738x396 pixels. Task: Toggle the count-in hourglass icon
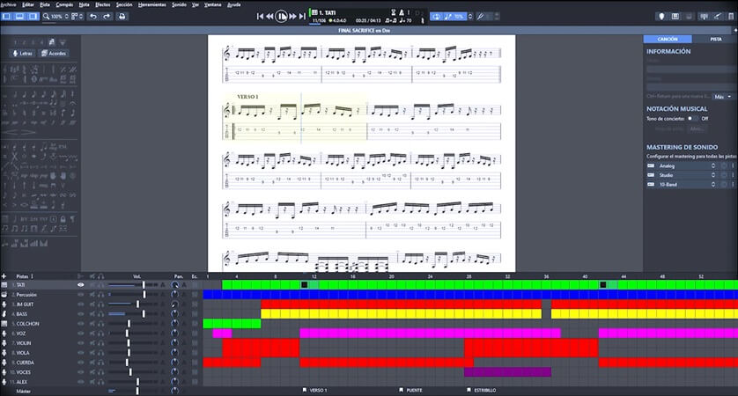(x=394, y=12)
